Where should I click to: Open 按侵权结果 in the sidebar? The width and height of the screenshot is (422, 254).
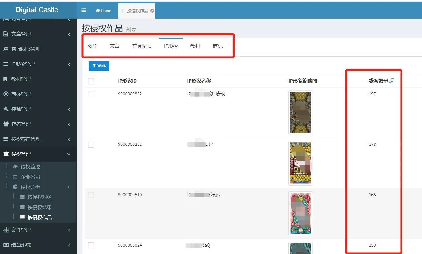point(40,207)
